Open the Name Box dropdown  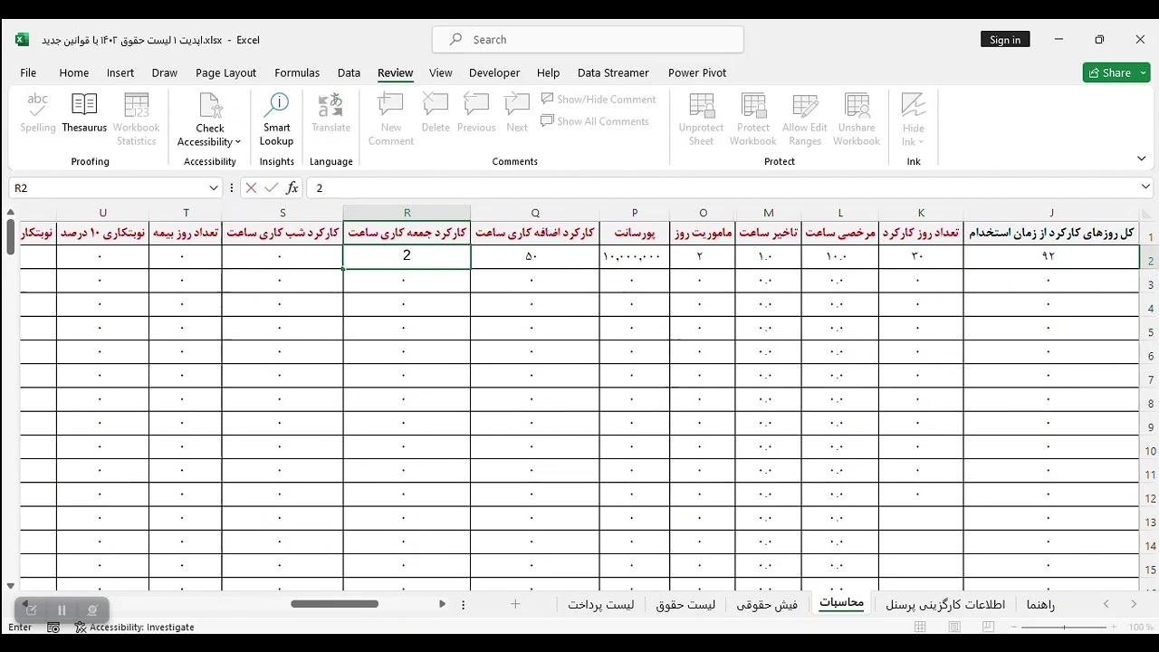coord(214,187)
